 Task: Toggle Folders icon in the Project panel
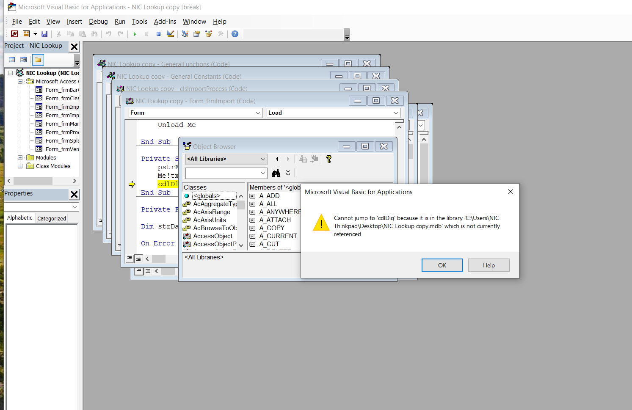coord(38,60)
